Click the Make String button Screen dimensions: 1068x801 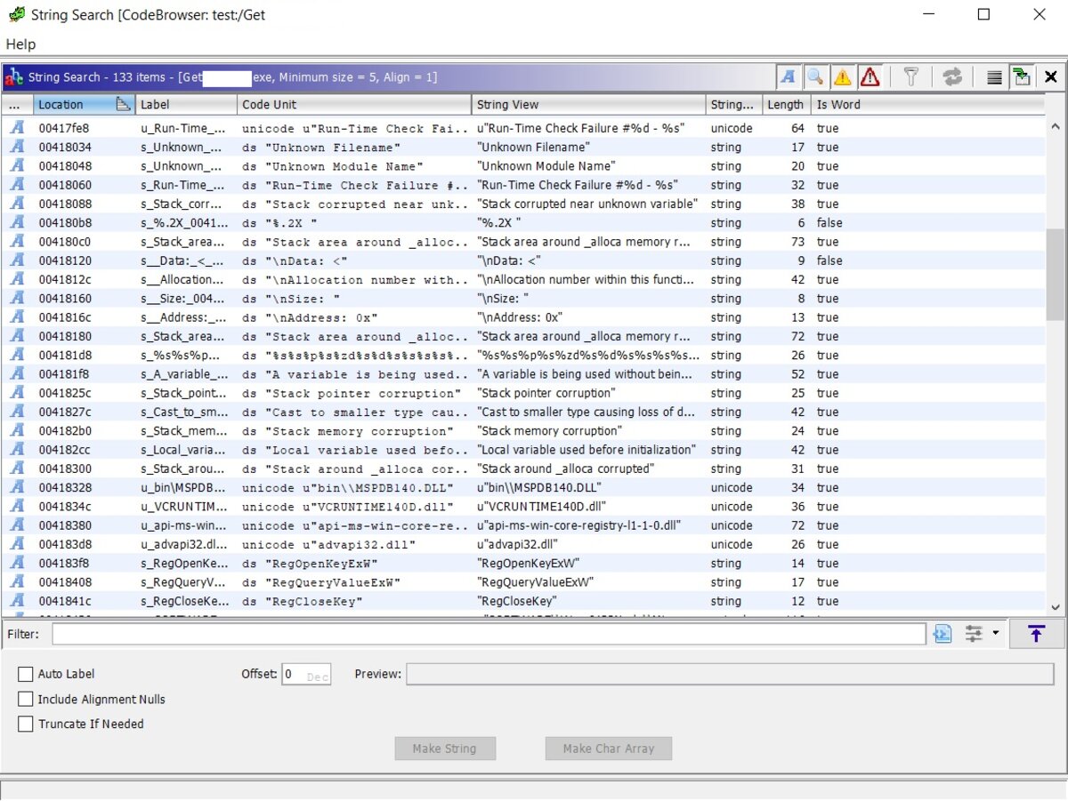click(x=445, y=749)
